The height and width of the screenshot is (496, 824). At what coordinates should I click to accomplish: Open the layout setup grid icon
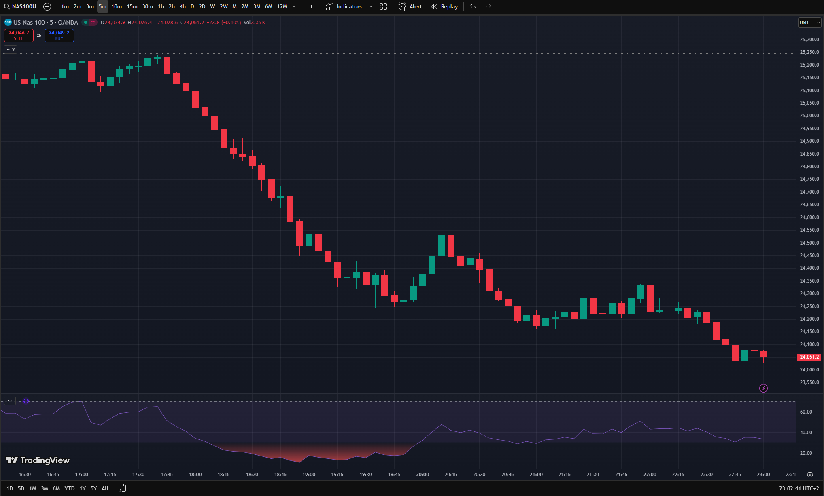click(383, 6)
